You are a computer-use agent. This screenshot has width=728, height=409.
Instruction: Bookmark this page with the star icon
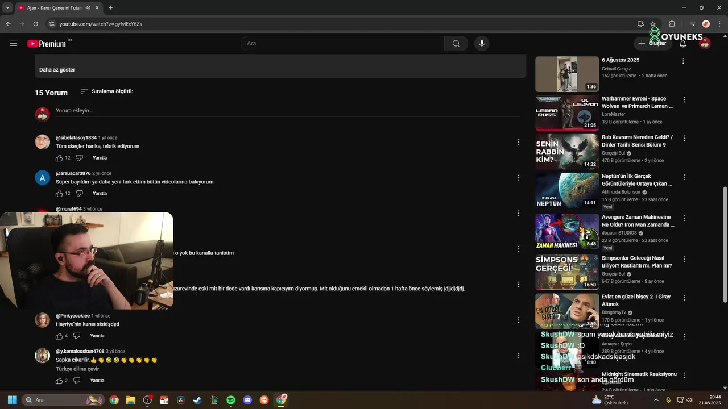(x=653, y=24)
